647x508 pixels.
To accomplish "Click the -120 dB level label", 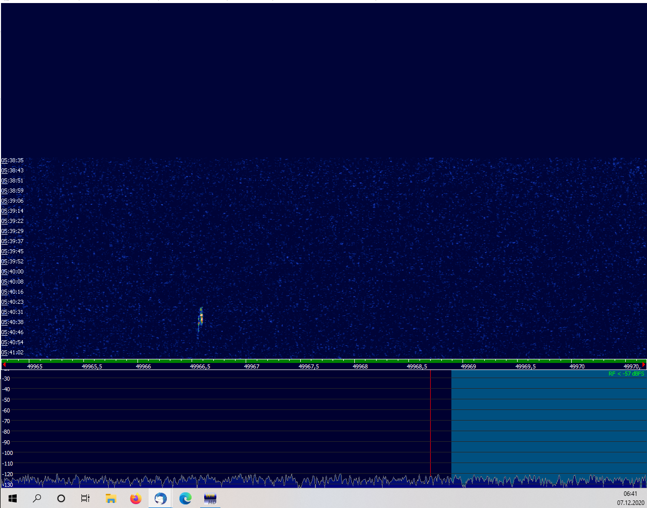I will 8,474.
